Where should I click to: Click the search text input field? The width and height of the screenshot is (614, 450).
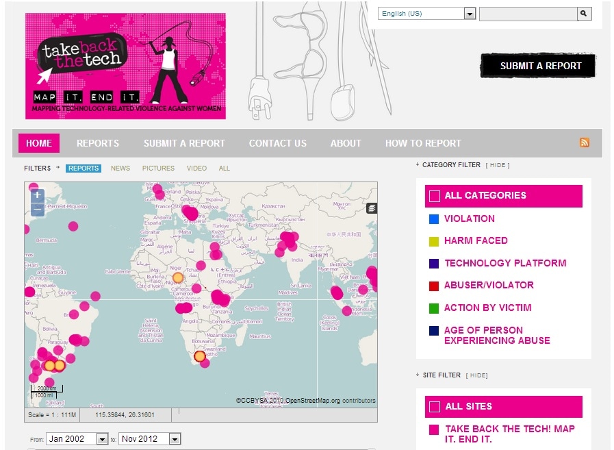(x=527, y=14)
